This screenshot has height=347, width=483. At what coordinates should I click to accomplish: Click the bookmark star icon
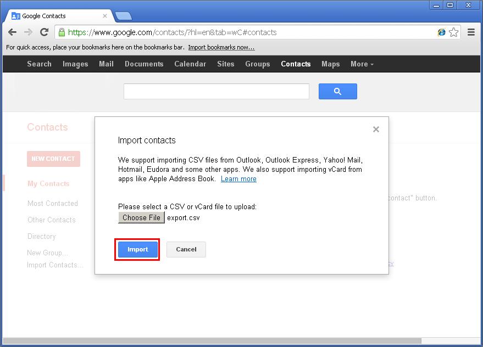[x=454, y=32]
